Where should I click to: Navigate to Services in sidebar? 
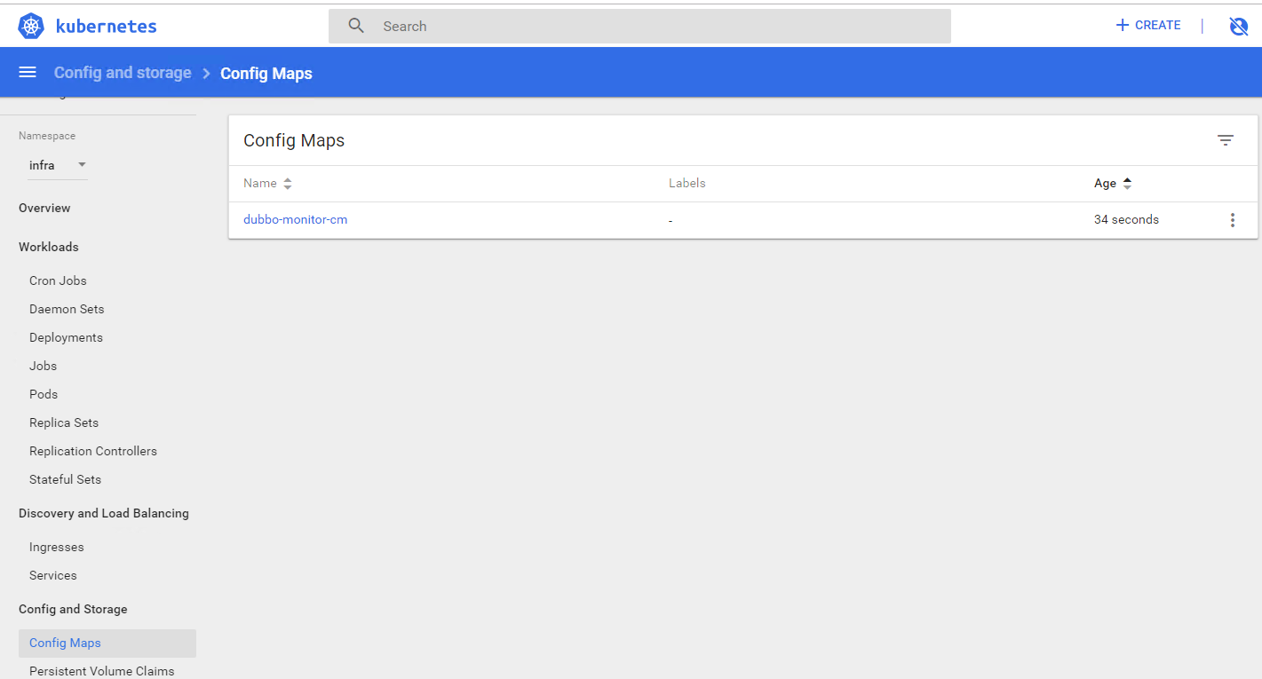click(x=53, y=575)
